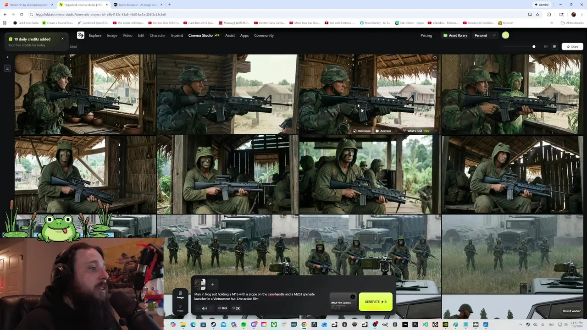587x330 pixels.
Task: Open the first soldier-at-window thumbnail
Action: tap(85, 94)
